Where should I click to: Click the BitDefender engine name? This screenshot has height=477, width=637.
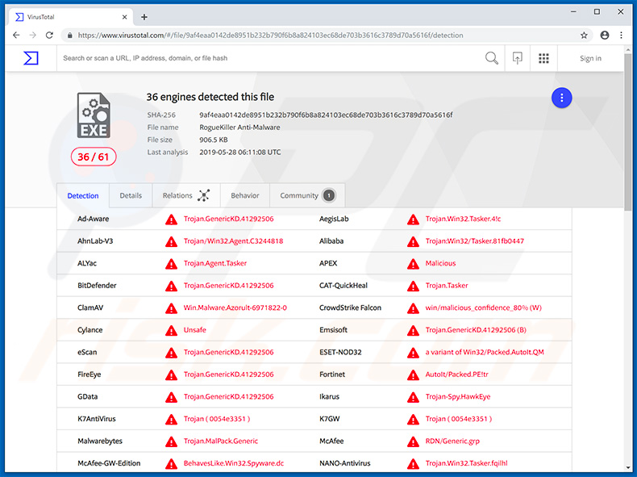point(97,286)
